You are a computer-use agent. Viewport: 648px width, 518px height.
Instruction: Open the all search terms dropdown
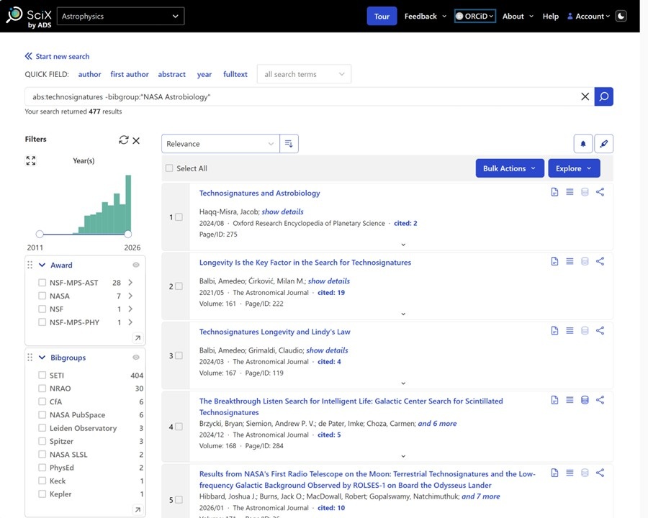304,74
